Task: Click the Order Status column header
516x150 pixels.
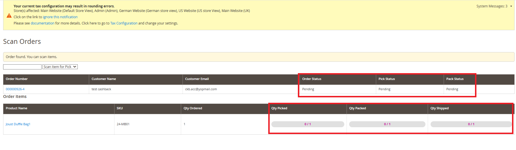Action: [312, 79]
